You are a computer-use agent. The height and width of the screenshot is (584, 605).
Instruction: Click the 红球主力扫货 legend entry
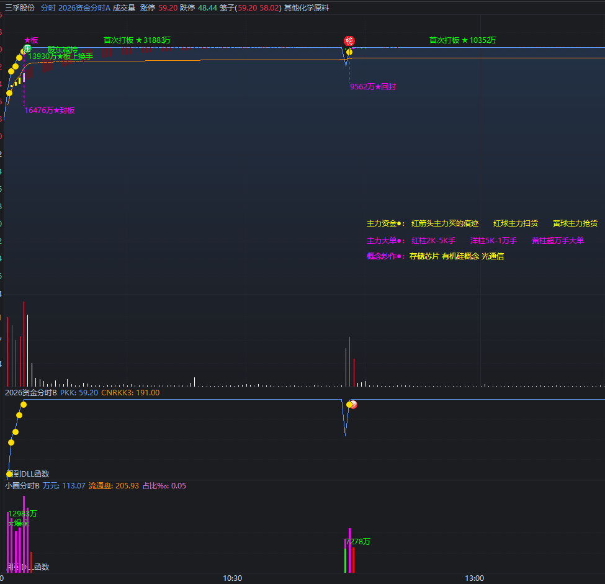(x=516, y=223)
